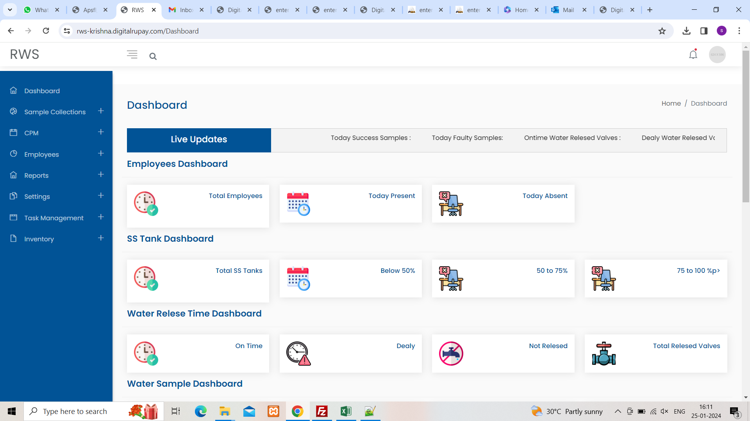Screen dimensions: 750x421
Task: Click the Settings sidebar icon
Action: (14, 196)
